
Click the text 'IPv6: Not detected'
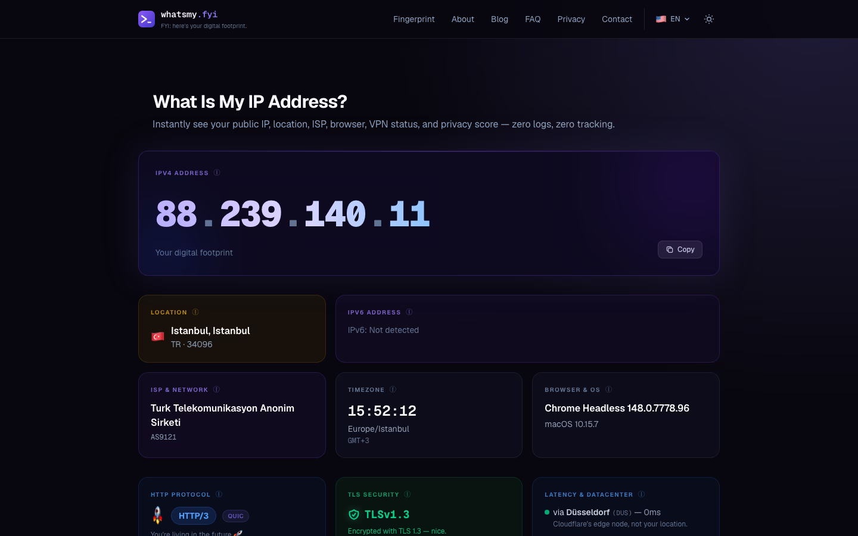(x=383, y=330)
